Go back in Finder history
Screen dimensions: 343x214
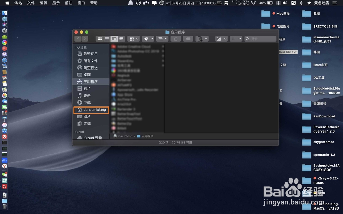point(78,39)
